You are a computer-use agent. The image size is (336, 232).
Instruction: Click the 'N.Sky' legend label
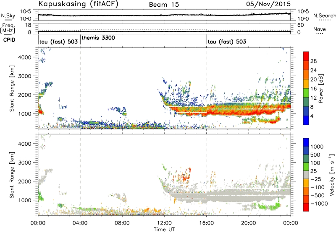(x=8, y=15)
